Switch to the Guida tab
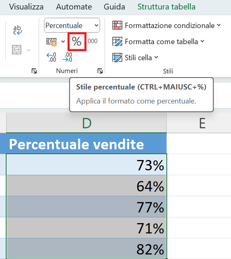 [x=114, y=7]
